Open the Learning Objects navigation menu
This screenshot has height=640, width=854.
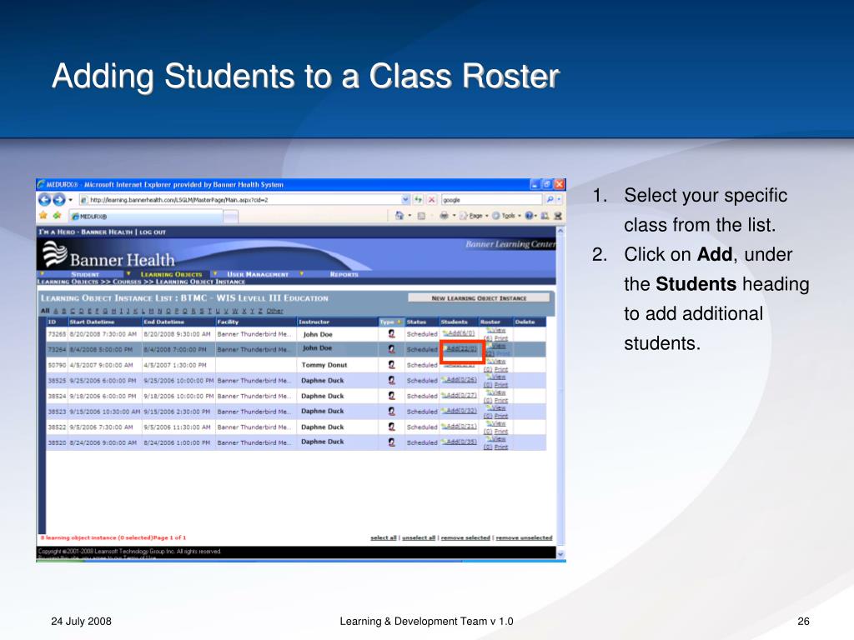pyautogui.click(x=171, y=274)
